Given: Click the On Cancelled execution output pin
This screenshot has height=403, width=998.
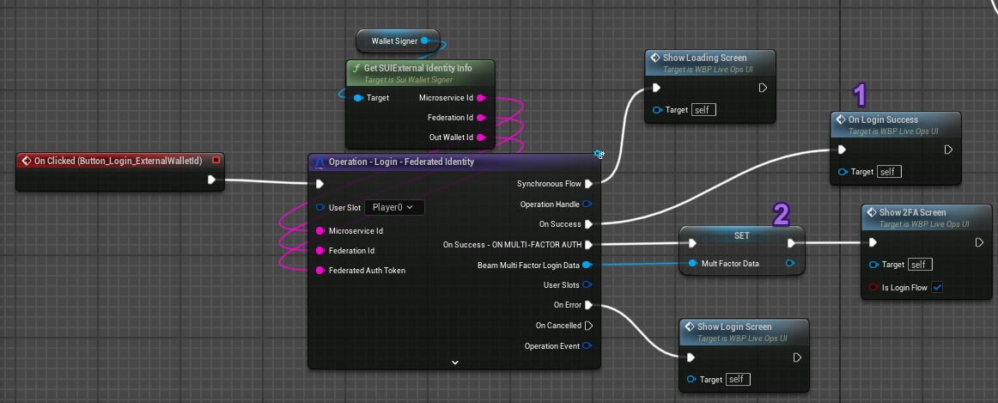Looking at the screenshot, I should click(x=588, y=326).
